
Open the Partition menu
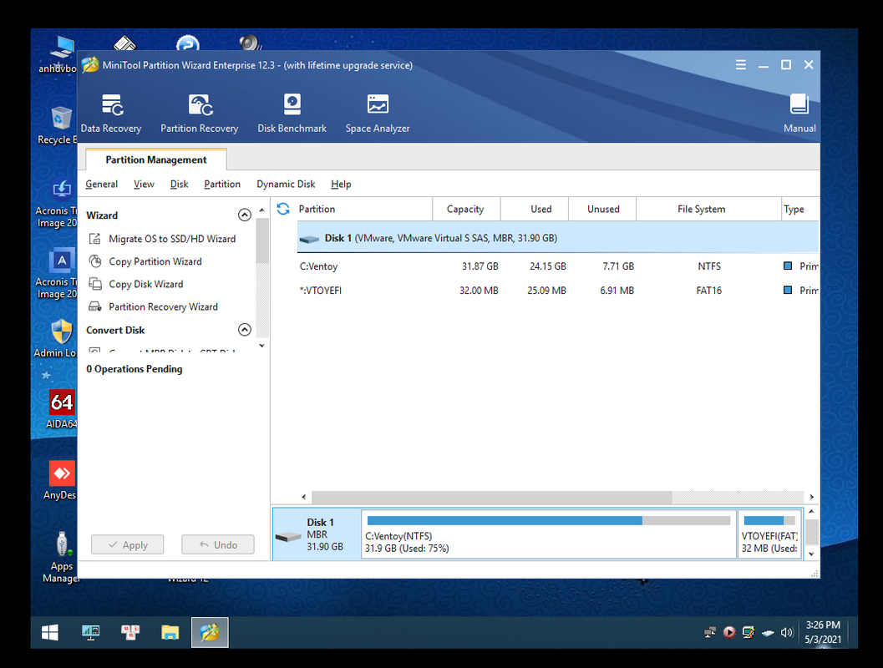pos(222,184)
